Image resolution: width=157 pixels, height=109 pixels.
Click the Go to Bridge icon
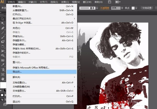(110, 2)
